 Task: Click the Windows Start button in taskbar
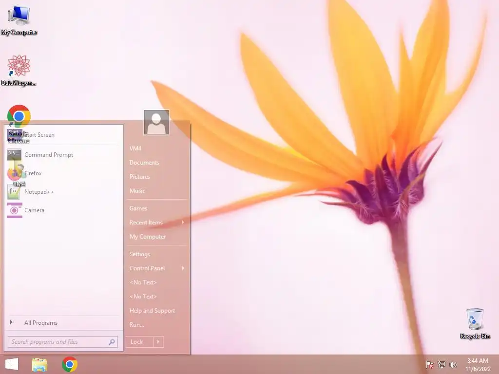(12, 364)
